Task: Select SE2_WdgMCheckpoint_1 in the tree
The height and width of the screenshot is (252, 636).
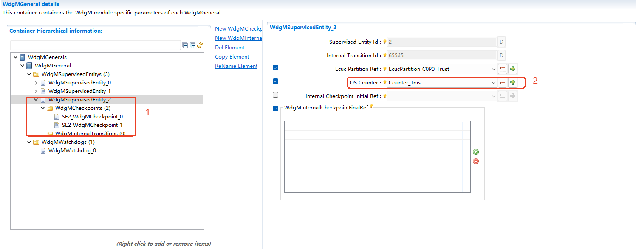Action: [92, 125]
